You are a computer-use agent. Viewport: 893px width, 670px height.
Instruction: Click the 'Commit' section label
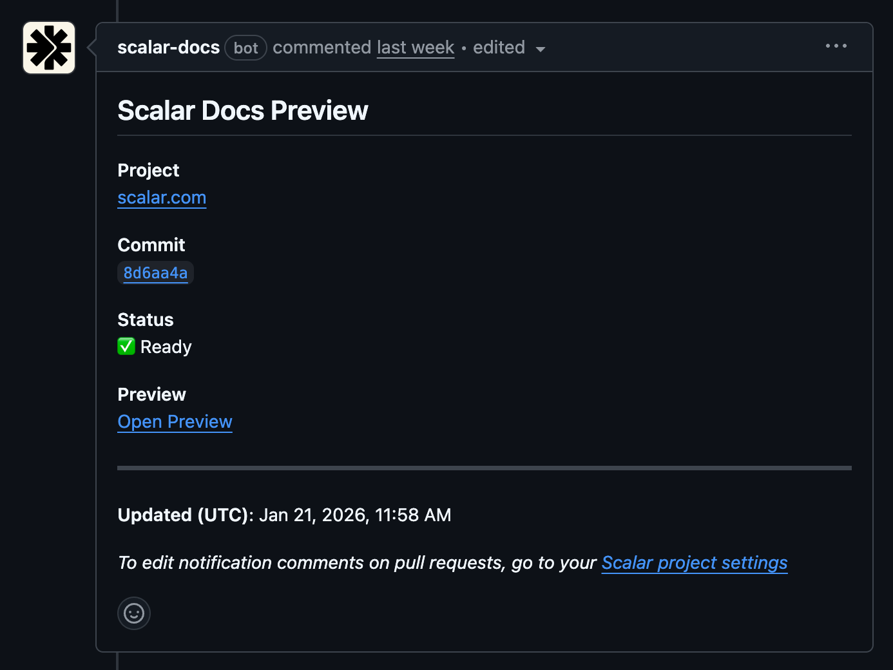tap(151, 245)
